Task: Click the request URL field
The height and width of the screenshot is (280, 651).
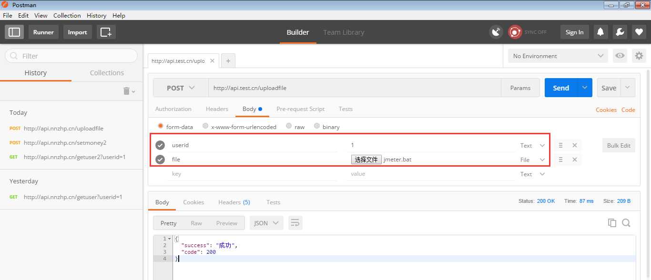Action: (355, 88)
